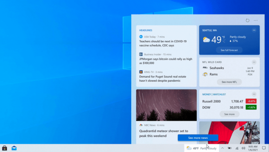Click the 1,708.47 Russell index value

pos(237,101)
